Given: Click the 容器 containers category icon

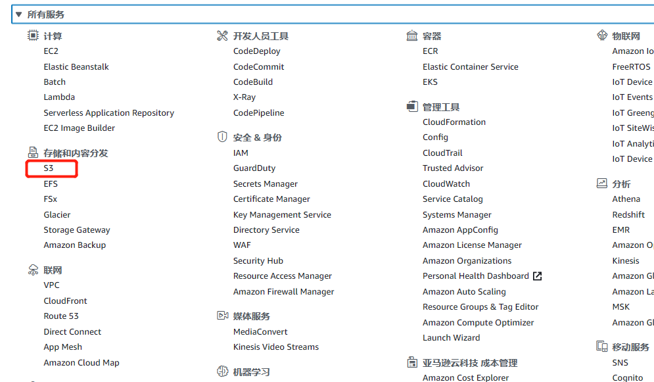Looking at the screenshot, I should tap(412, 36).
